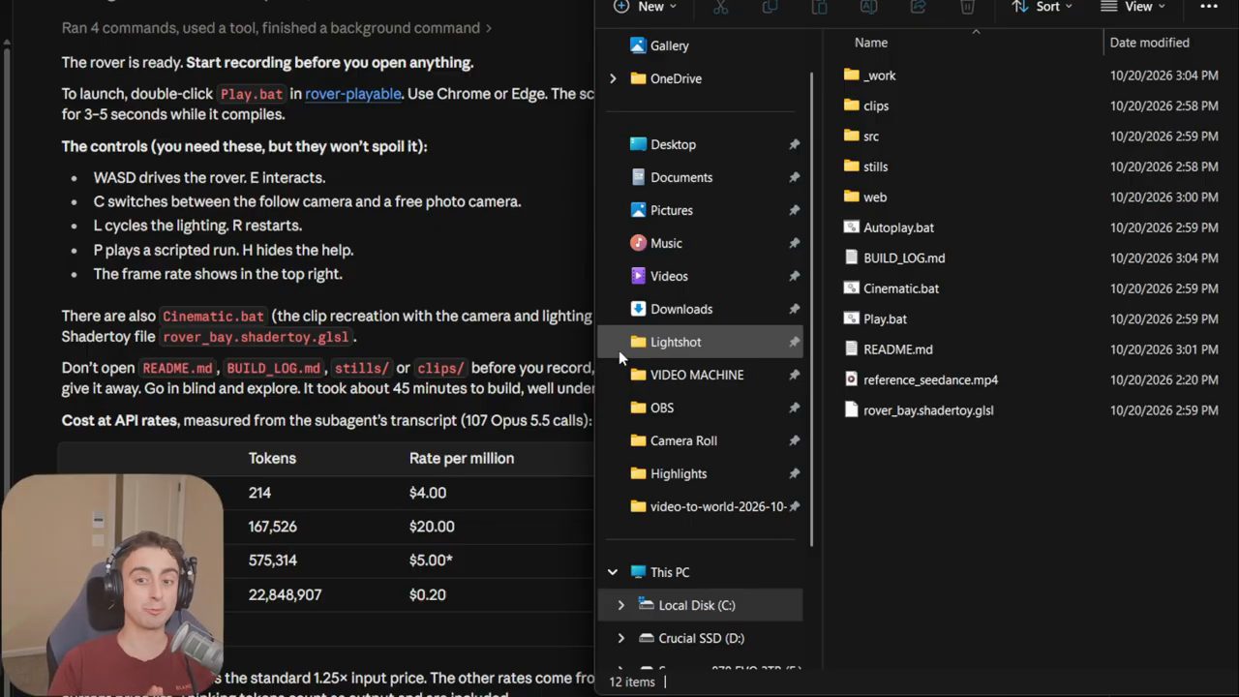Image resolution: width=1239 pixels, height=697 pixels.
Task: Sort files by the Name column header
Action: click(871, 43)
